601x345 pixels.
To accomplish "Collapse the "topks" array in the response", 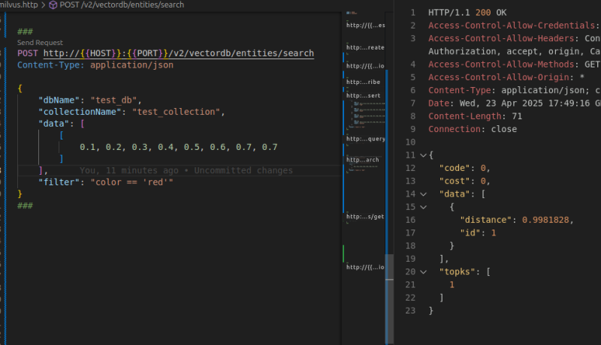I will point(423,271).
